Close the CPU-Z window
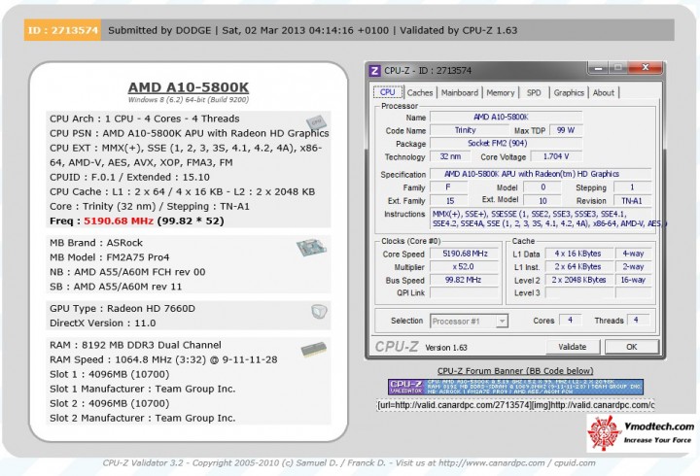 pyautogui.click(x=646, y=67)
